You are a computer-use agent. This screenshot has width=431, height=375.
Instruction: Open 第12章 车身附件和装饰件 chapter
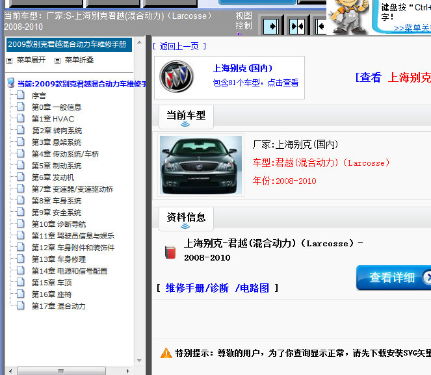73,248
